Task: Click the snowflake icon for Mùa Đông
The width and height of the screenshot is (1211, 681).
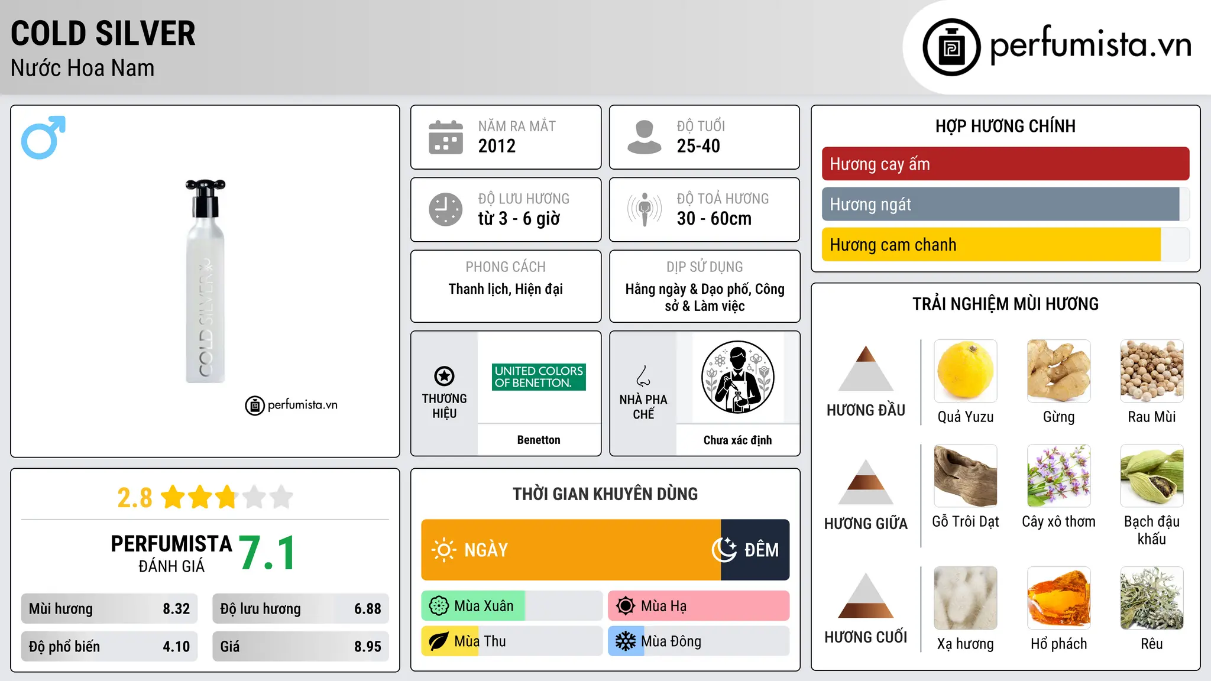Action: [626, 641]
